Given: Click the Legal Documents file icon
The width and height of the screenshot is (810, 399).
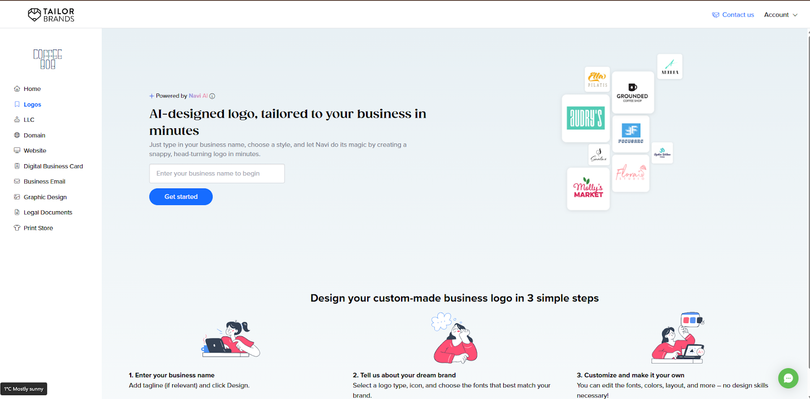Looking at the screenshot, I should click(17, 212).
